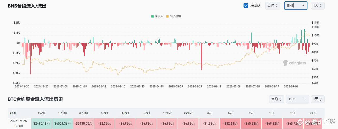
Task: Open the BNB coin selector dropdown
Action: point(296,5)
